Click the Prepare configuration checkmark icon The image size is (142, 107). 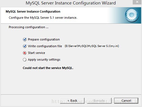pos(25,39)
